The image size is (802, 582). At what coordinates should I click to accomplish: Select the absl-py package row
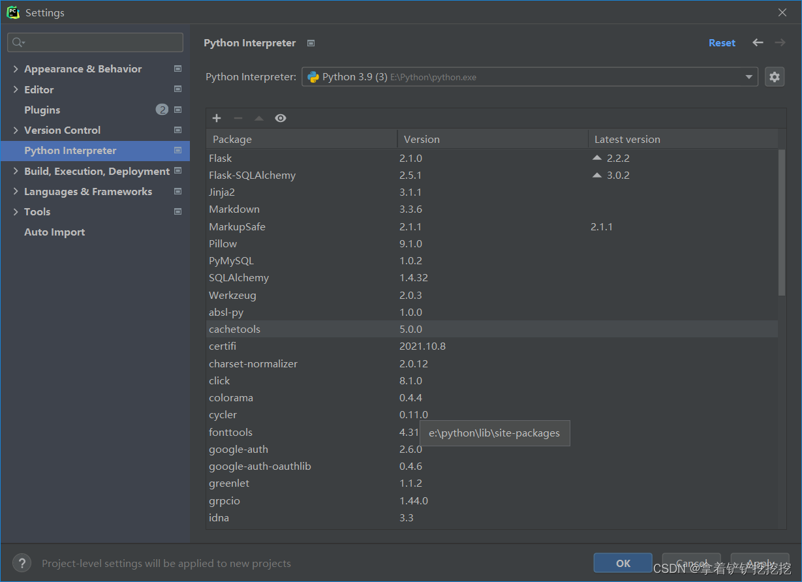492,312
